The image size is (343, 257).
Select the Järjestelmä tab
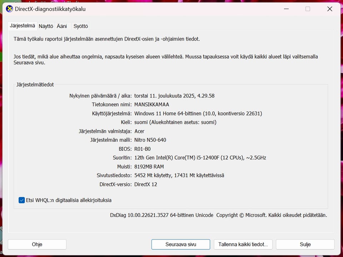click(x=22, y=26)
